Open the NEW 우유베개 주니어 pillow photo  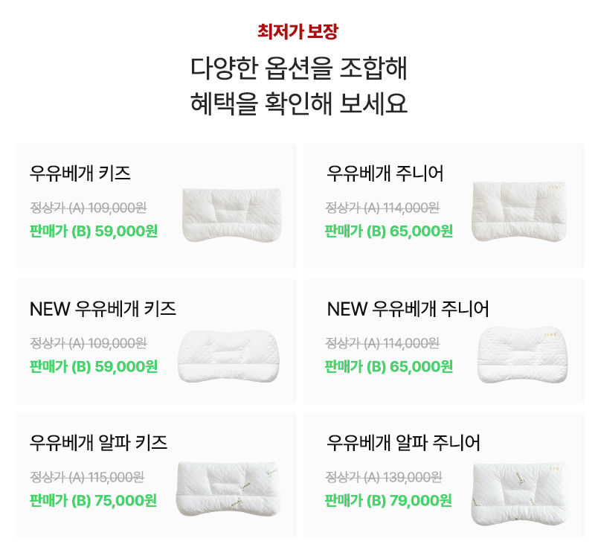[x=522, y=354]
